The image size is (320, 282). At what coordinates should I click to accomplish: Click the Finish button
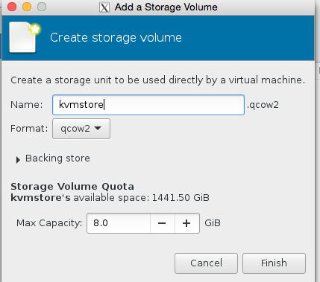click(274, 263)
